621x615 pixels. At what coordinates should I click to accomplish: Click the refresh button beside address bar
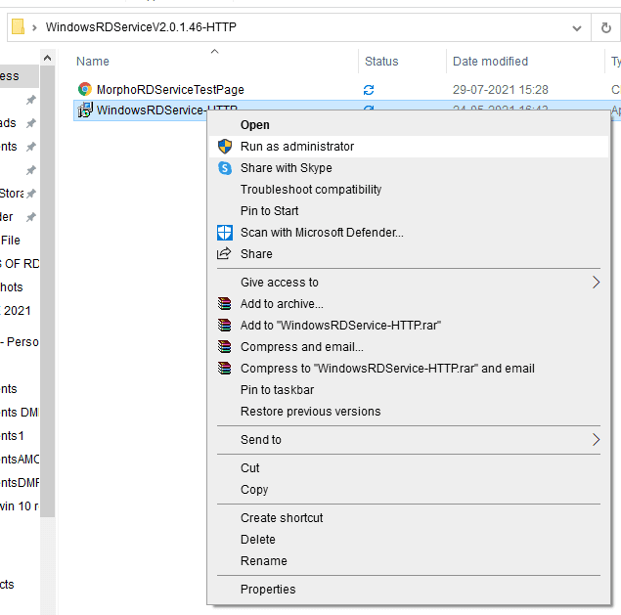[605, 27]
